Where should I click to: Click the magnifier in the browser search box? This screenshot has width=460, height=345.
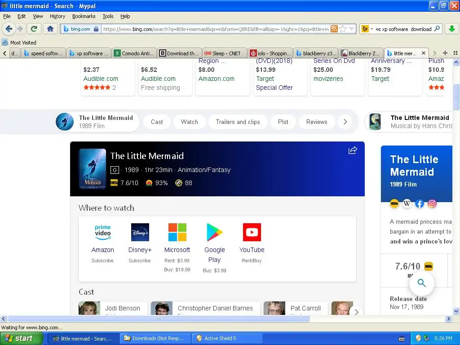(x=437, y=29)
